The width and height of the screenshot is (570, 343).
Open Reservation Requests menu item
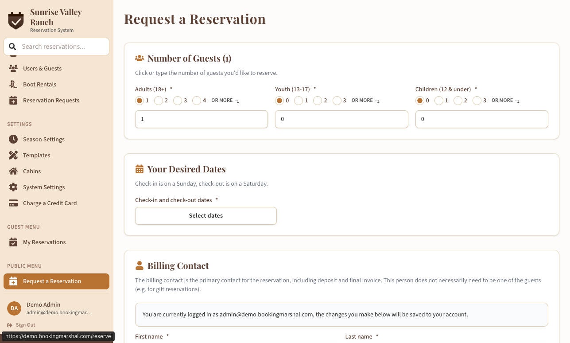[x=56, y=100]
